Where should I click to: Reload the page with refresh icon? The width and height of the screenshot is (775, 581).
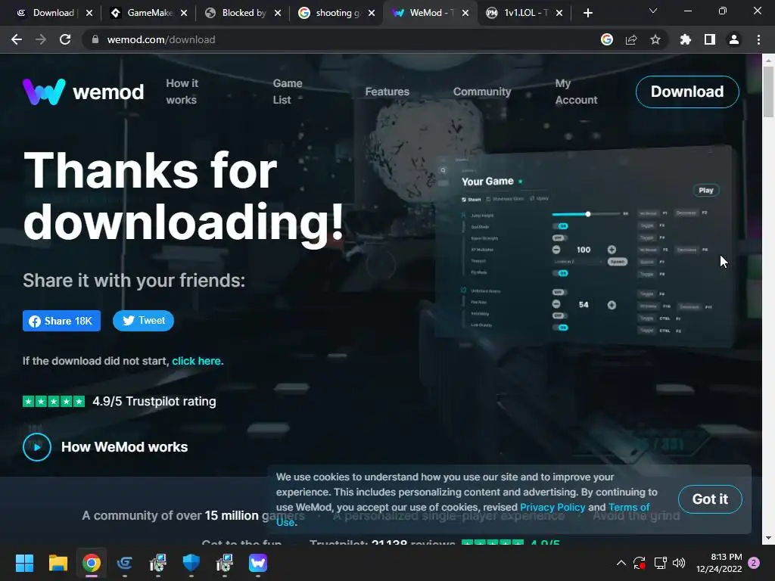tap(65, 39)
